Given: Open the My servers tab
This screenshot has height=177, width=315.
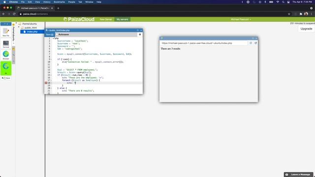Looking at the screenshot, I should 122,20.
